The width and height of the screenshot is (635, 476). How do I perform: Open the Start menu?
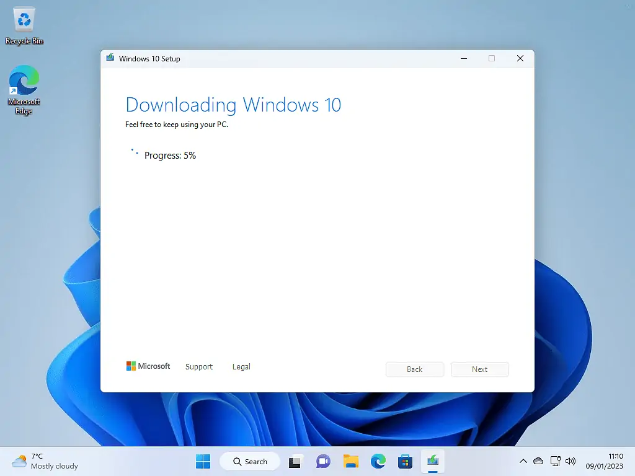tap(203, 461)
